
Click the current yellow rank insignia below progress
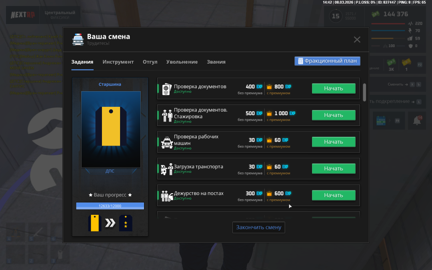(95, 223)
